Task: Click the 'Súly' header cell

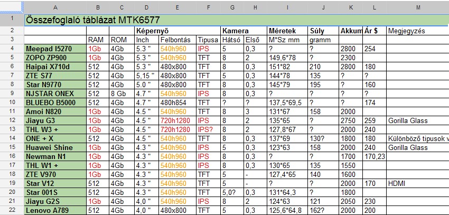Action: point(324,31)
